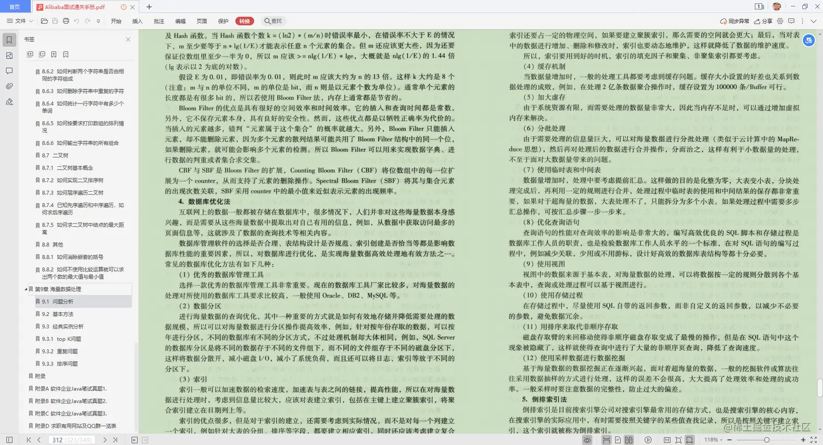Start auto-scroll play mode in status bar

tap(648, 440)
